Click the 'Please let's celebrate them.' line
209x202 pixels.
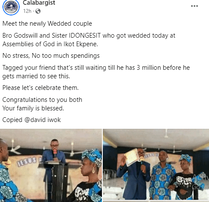click(41, 88)
